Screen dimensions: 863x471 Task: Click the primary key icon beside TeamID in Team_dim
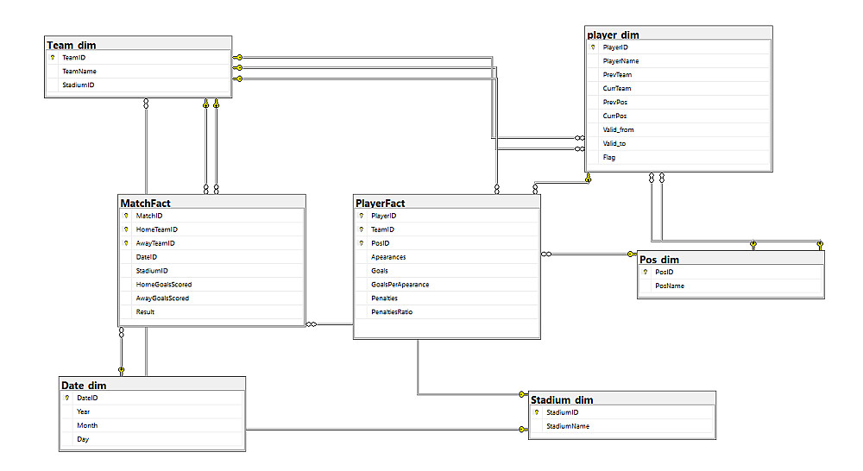tap(53, 57)
